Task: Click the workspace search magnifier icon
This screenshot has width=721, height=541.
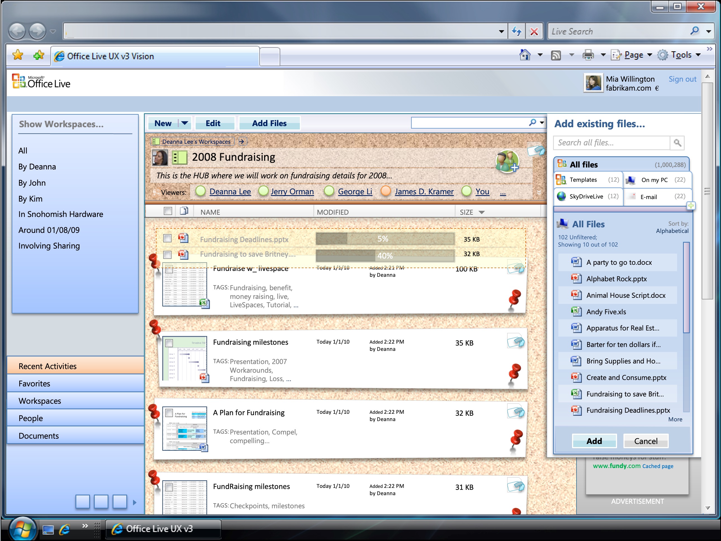Action: (x=532, y=123)
